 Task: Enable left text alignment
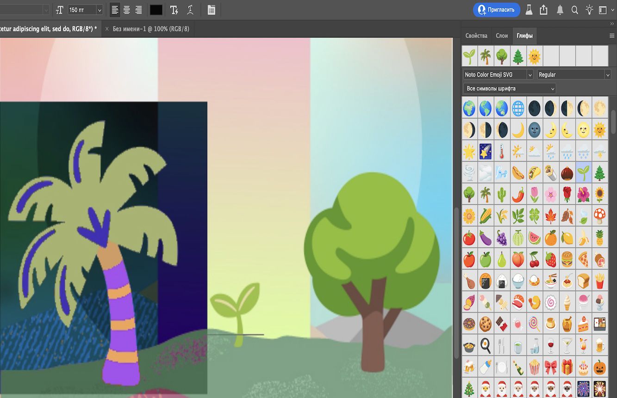tap(115, 10)
